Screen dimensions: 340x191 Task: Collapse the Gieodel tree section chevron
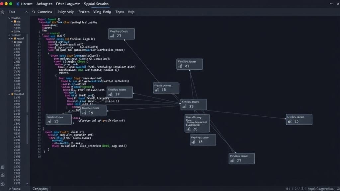9,94
